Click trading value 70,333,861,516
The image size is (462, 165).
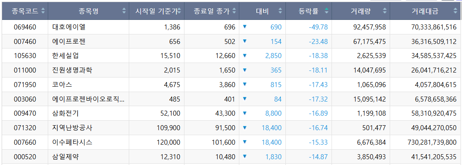pyautogui.click(x=434, y=27)
